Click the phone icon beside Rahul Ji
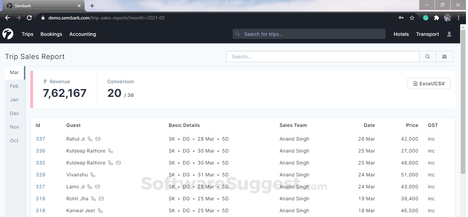Image resolution: width=468 pixels, height=217 pixels. tap(90, 139)
